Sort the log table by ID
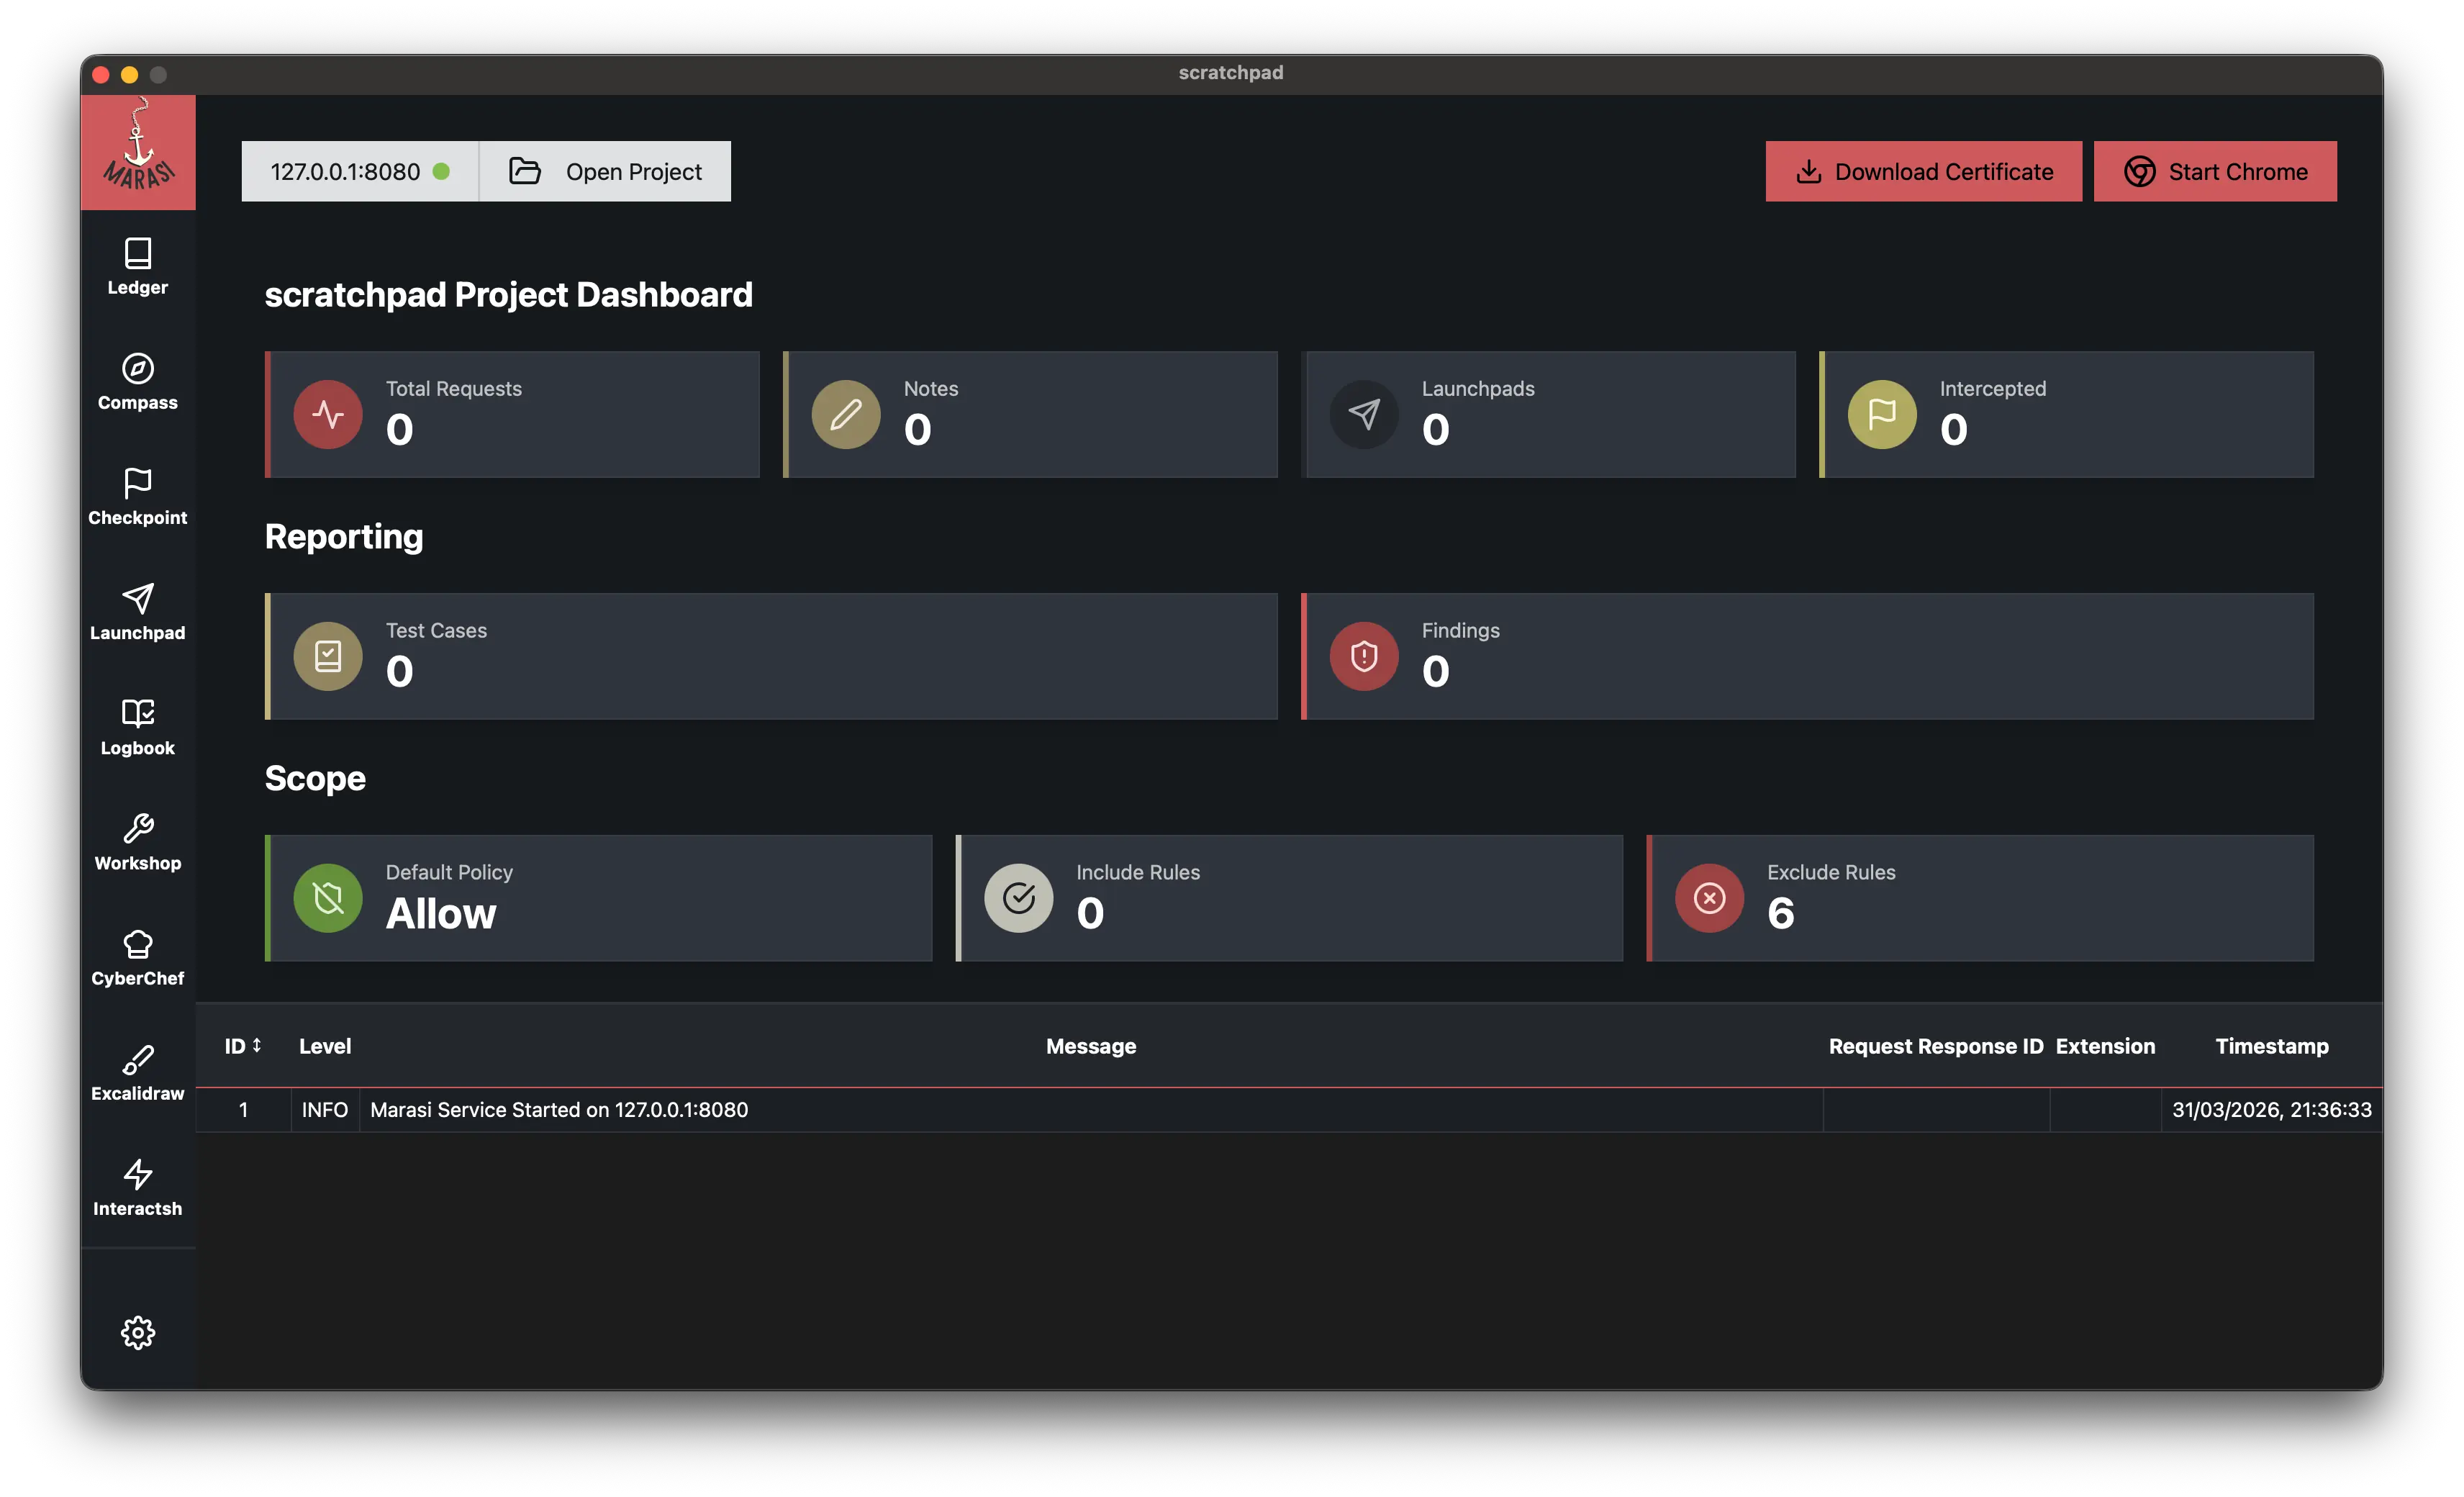The height and width of the screenshot is (1497, 2464). (x=242, y=1046)
